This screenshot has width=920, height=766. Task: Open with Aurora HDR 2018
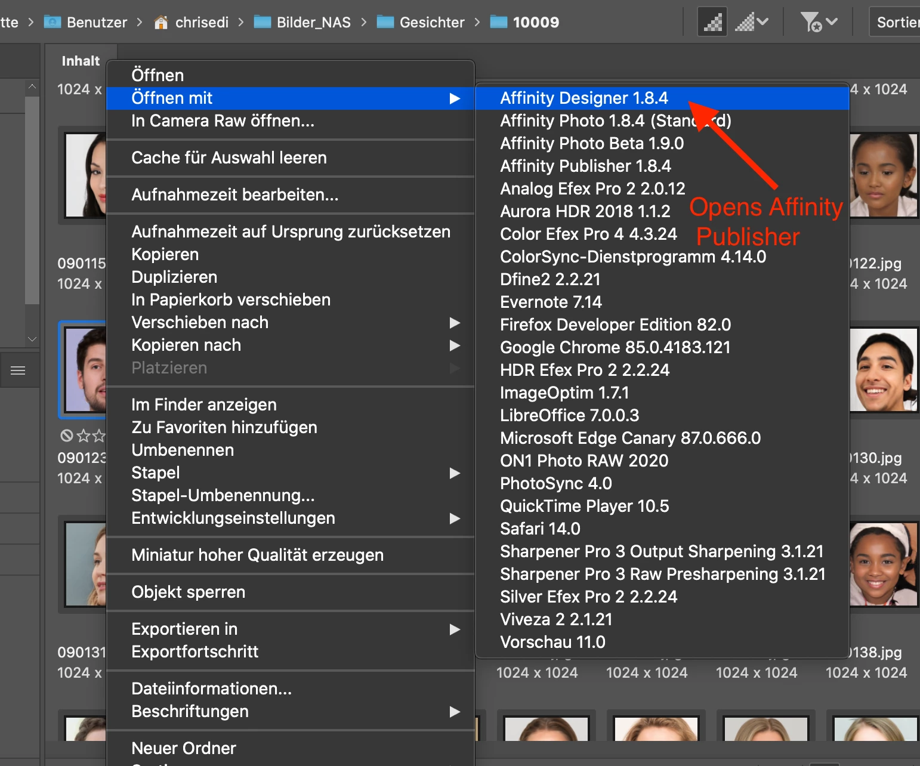662,211
